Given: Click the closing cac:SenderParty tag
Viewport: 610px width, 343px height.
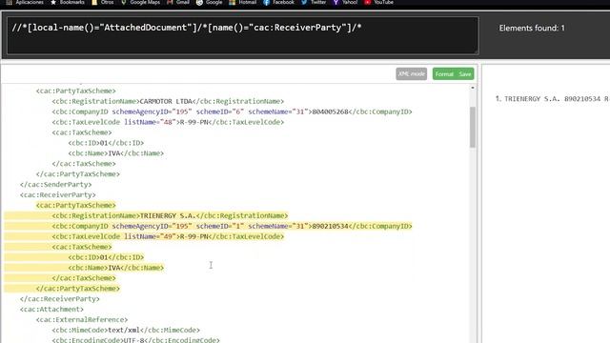Looking at the screenshot, I should point(56,184).
